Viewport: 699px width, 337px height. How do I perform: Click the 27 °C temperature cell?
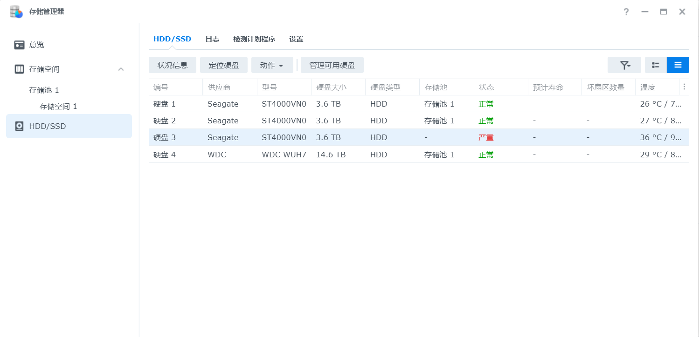pyautogui.click(x=661, y=121)
